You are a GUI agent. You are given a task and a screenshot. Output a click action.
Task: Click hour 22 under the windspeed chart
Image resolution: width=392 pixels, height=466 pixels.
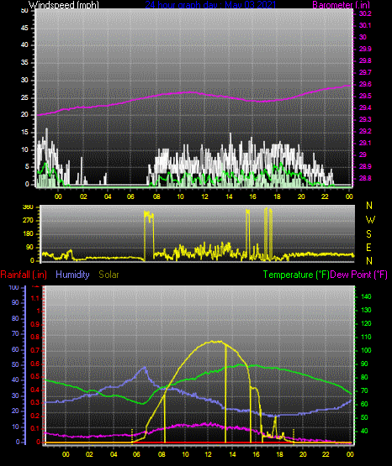[325, 196]
